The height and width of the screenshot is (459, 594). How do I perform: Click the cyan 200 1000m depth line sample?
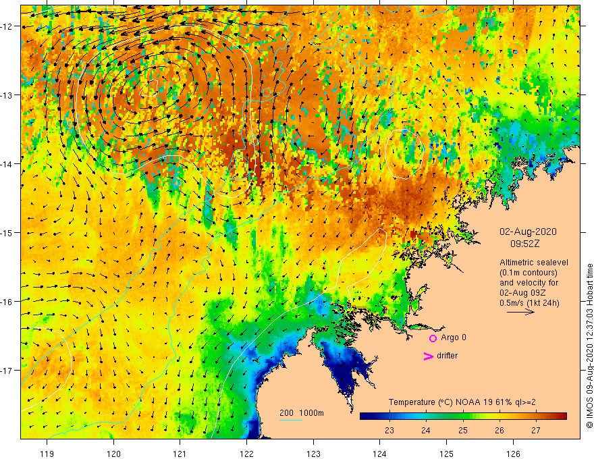click(290, 420)
